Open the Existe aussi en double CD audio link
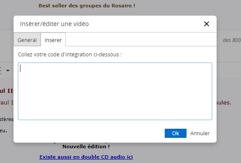 [86, 157]
